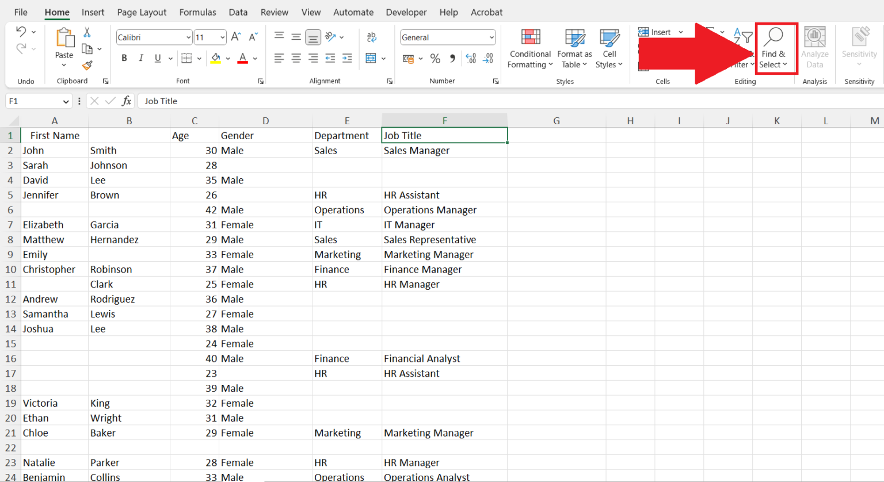Open the Formulas tab

197,12
